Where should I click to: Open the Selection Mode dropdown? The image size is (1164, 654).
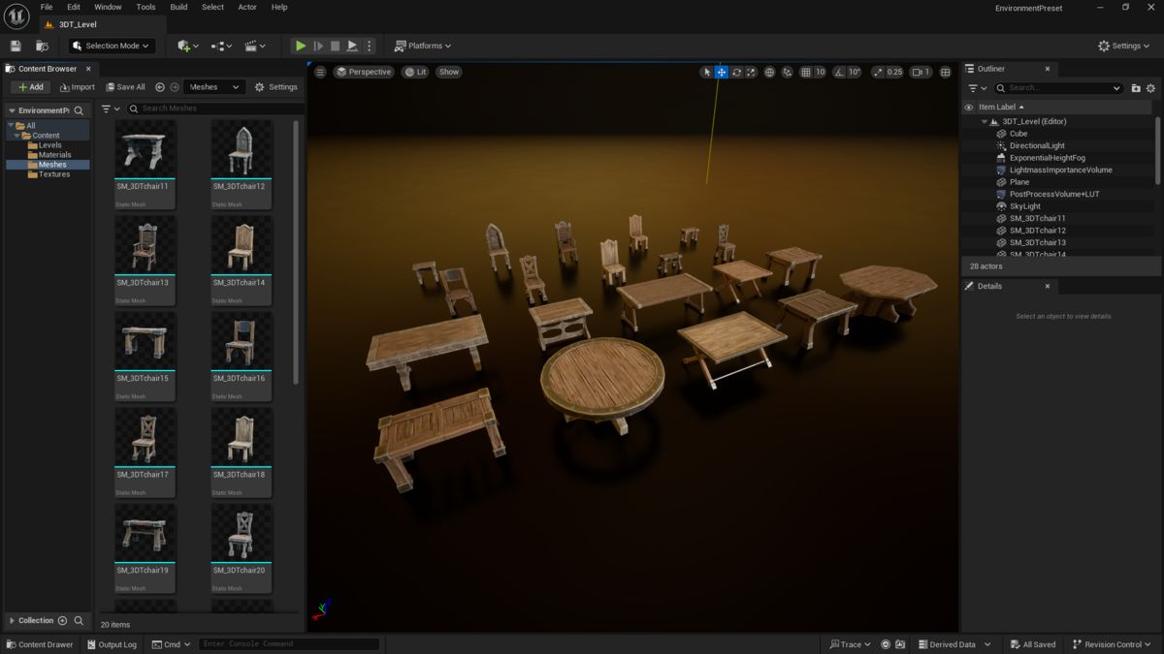[111, 46]
